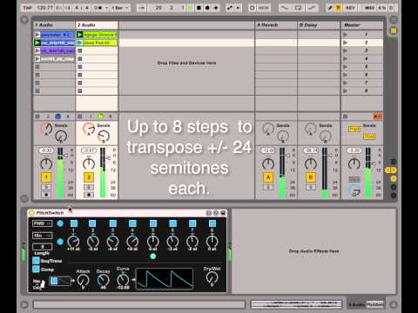Click third slot stop button in 2 Audio
This screenshot has width=418, height=313.
pos(80,51)
